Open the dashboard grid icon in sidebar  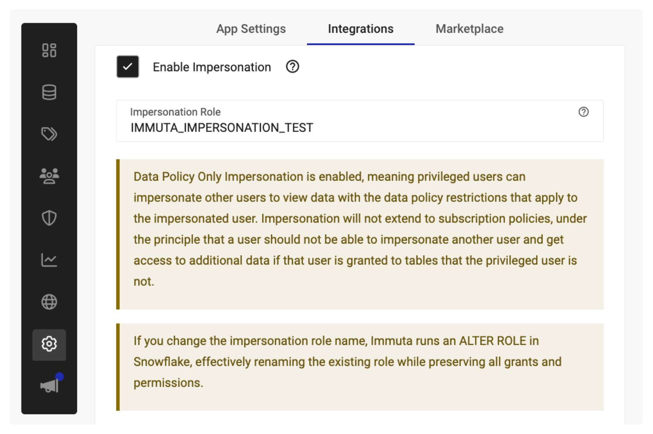[49, 50]
